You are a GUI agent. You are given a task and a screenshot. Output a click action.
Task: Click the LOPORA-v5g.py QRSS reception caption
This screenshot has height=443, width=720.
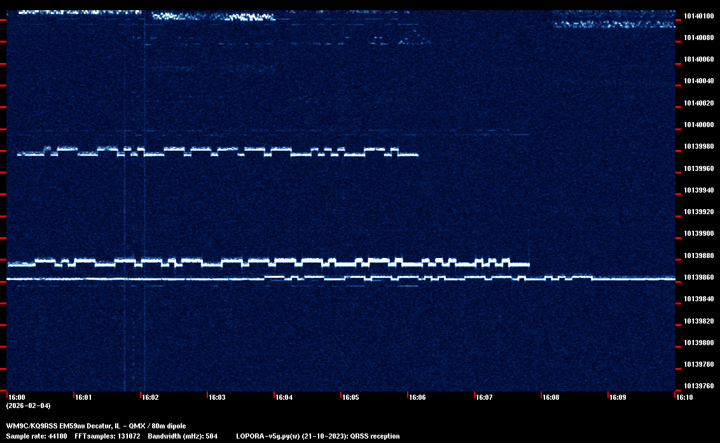click(x=317, y=437)
